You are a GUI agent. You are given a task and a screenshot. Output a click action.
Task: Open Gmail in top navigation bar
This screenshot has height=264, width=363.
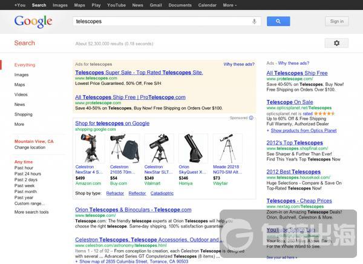tap(155, 5)
